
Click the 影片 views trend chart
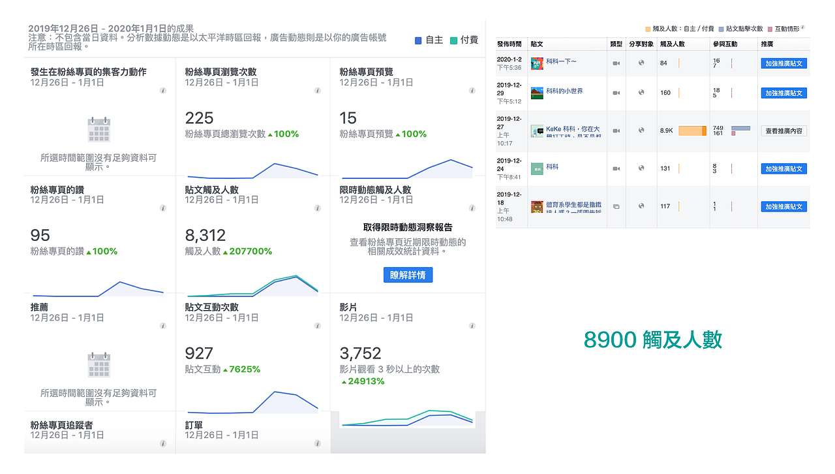pos(407,418)
